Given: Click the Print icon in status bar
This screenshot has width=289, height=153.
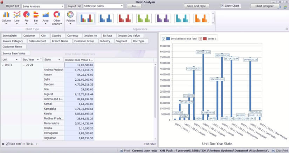Looking at the screenshot, I should click(124, 151).
